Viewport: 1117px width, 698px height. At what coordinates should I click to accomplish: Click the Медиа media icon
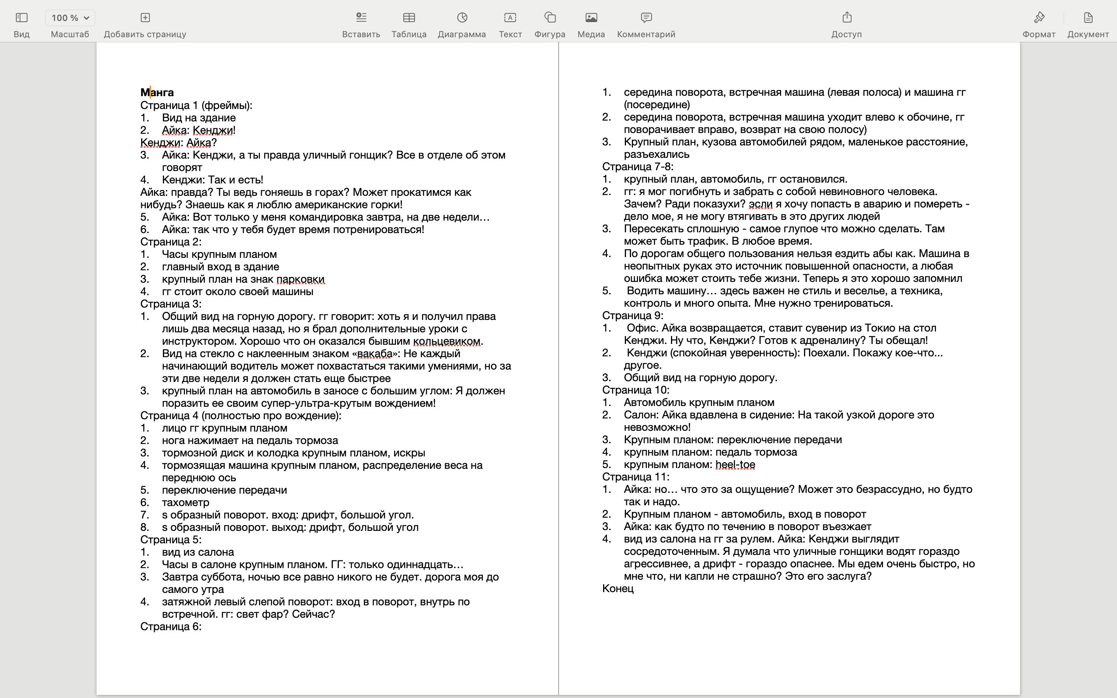point(591,18)
